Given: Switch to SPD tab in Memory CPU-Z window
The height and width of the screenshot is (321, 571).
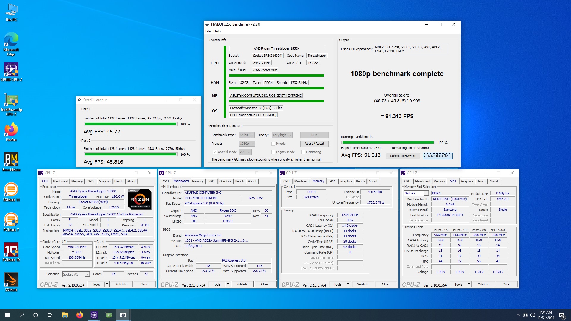Looking at the screenshot, I should pyautogui.click(x=332, y=181).
